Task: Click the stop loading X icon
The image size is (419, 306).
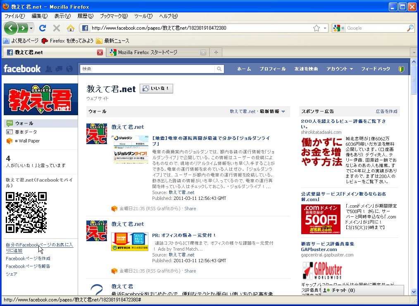Action: click(56, 28)
